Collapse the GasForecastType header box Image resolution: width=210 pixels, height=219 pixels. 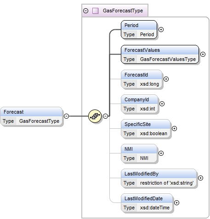(85, 11)
